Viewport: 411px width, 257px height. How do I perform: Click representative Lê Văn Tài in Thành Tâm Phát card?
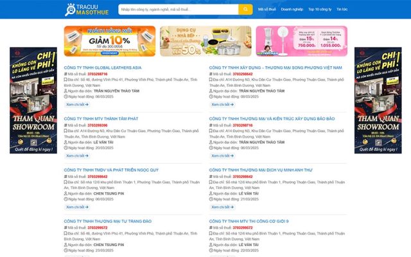click(x=103, y=142)
